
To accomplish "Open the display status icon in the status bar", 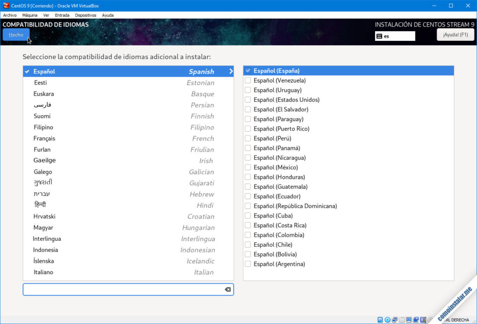I will point(409,320).
